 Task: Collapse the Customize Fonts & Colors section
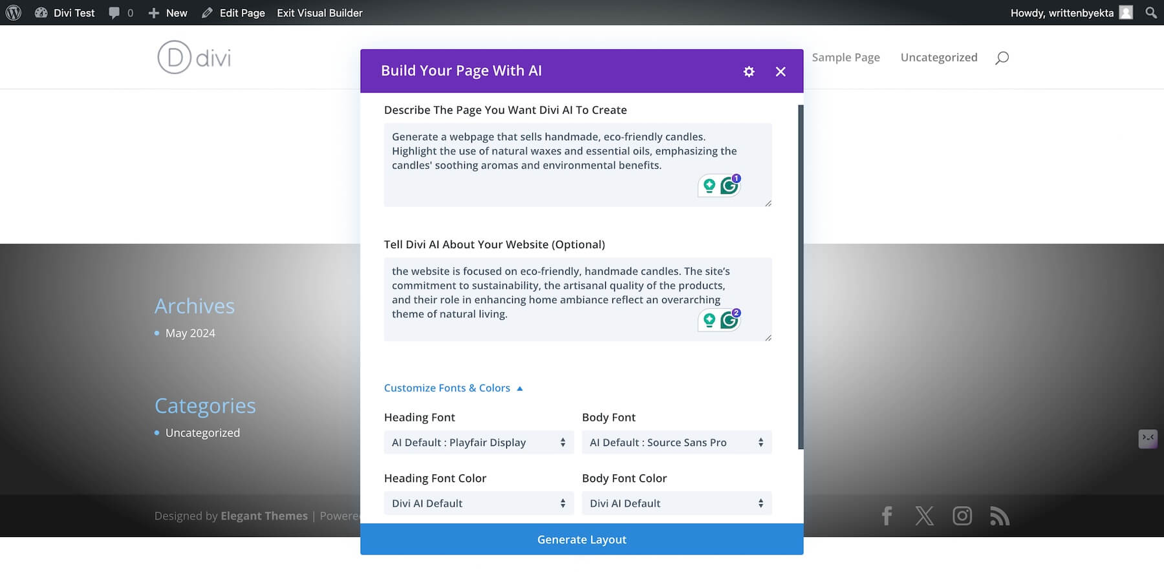453,388
